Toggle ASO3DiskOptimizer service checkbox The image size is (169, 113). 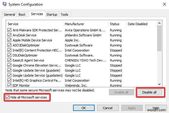[10, 45]
